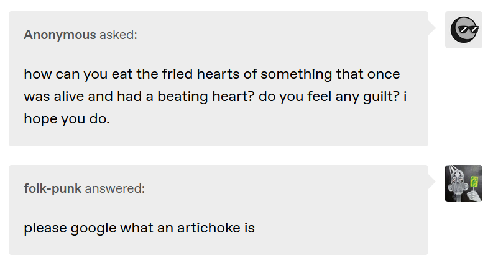The width and height of the screenshot is (493, 274).
Task: Click the speech pointer beside the Anonymous avatar
Action: click(x=432, y=29)
